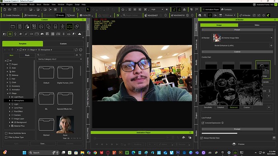Screen dimensions: 278x156
Task: Open the Stage content category icon
Action: coord(69,27)
